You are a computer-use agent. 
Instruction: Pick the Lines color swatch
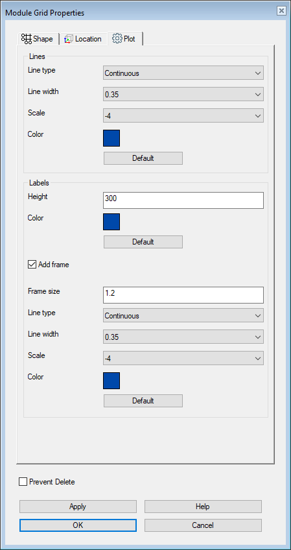click(x=111, y=138)
